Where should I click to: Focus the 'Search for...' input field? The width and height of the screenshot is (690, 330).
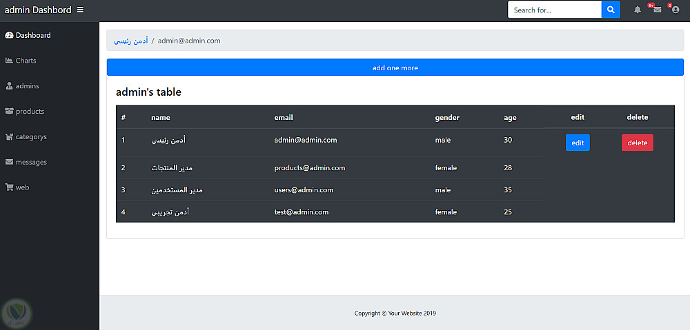pyautogui.click(x=555, y=10)
